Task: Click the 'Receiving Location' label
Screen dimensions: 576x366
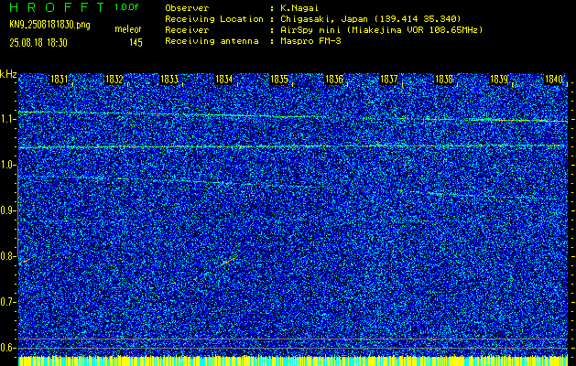Action: click(214, 19)
